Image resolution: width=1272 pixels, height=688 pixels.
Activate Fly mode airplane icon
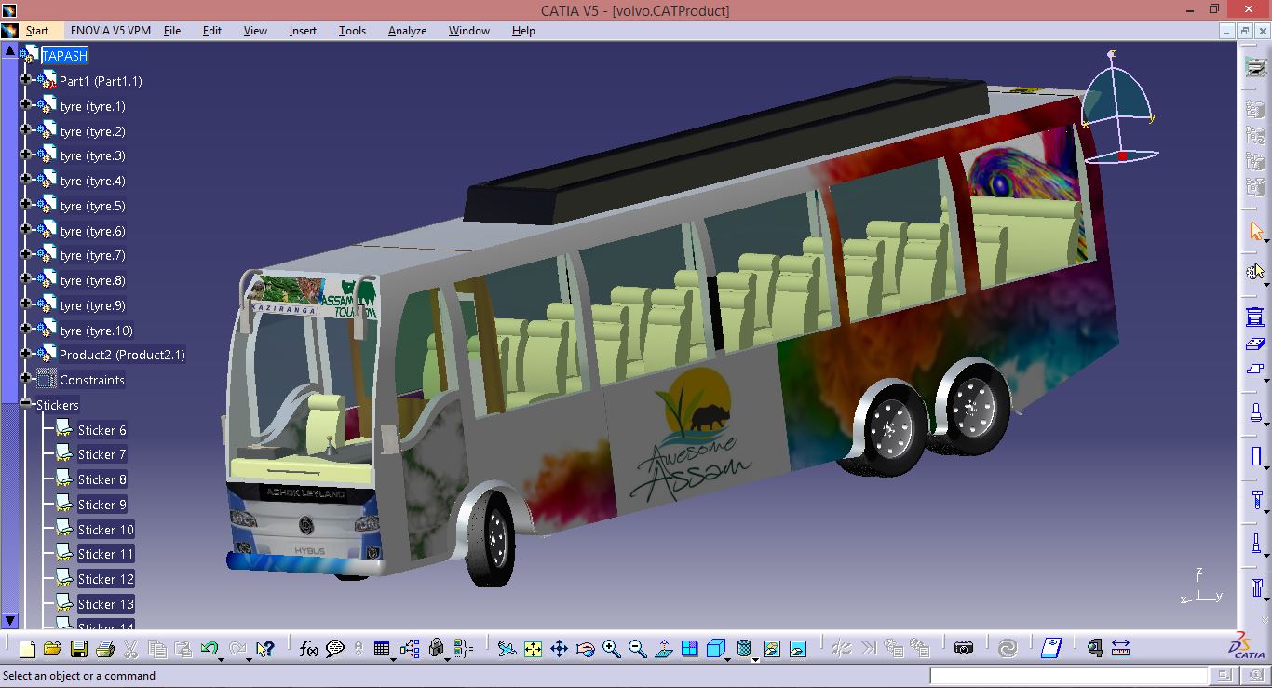(507, 649)
